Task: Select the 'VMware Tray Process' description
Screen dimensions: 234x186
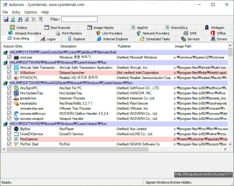Action: point(75,108)
